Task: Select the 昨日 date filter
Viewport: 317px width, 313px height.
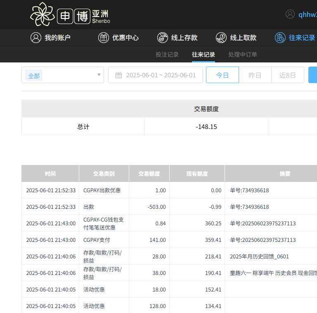Action: tap(255, 75)
